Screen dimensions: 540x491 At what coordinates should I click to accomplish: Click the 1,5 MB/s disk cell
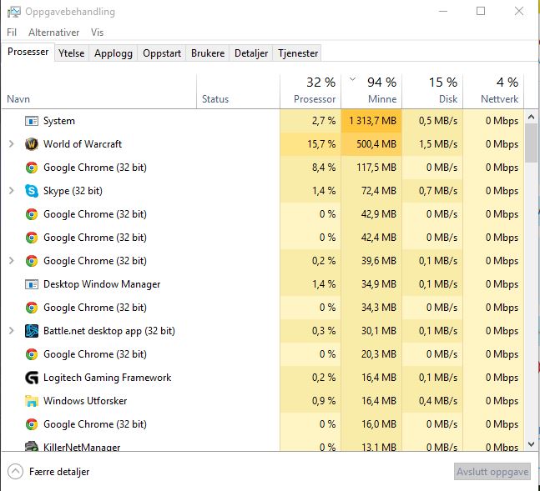tap(432, 144)
